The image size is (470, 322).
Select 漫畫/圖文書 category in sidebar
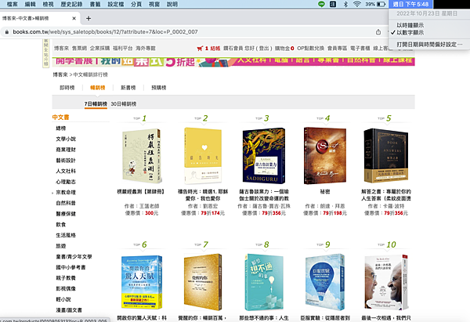pyautogui.click(x=69, y=310)
